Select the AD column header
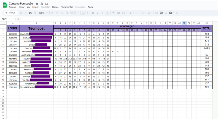Viewport: 218px width, 119px height. tap(184, 23)
